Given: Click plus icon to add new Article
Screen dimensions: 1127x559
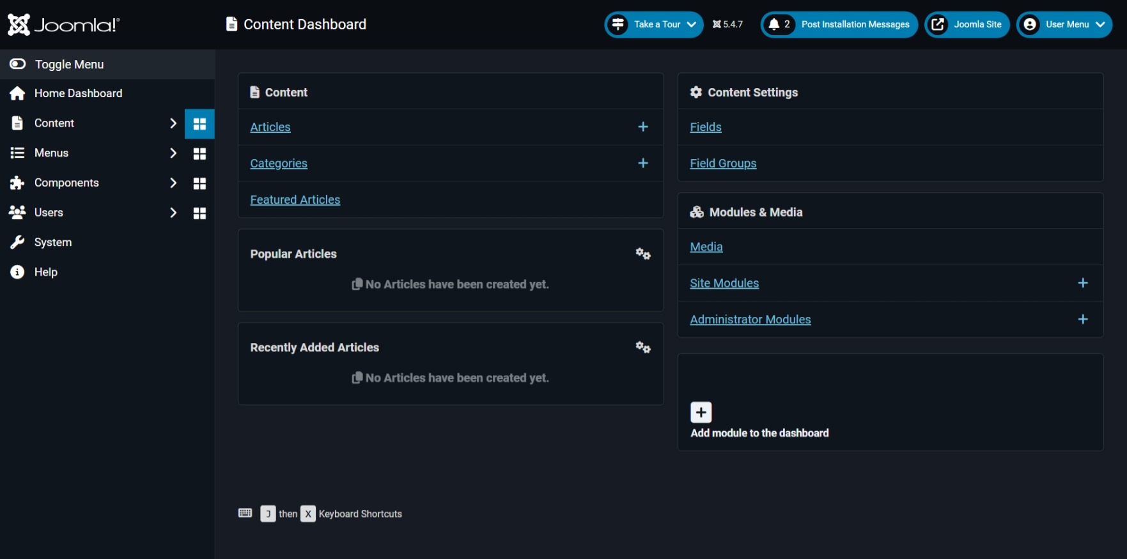Looking at the screenshot, I should 643,127.
